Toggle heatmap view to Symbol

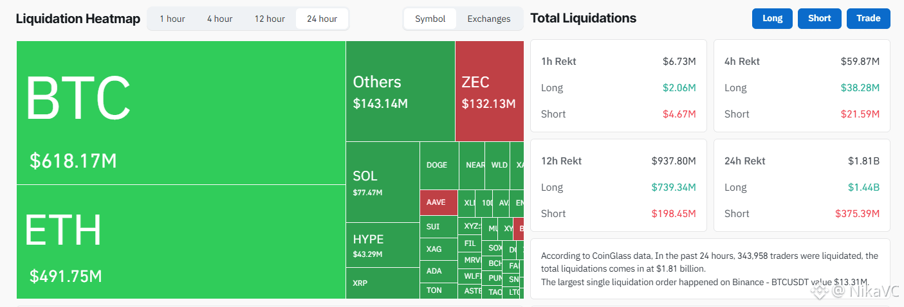click(x=430, y=19)
